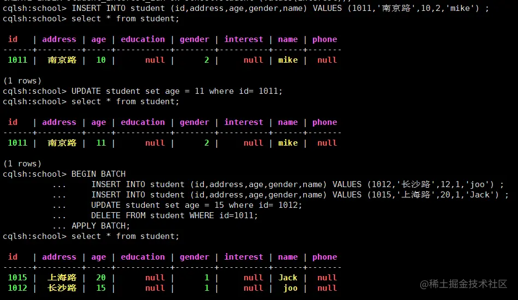Click the select query following the age=11 UPDATE
The image size is (518, 300).
(x=125, y=101)
